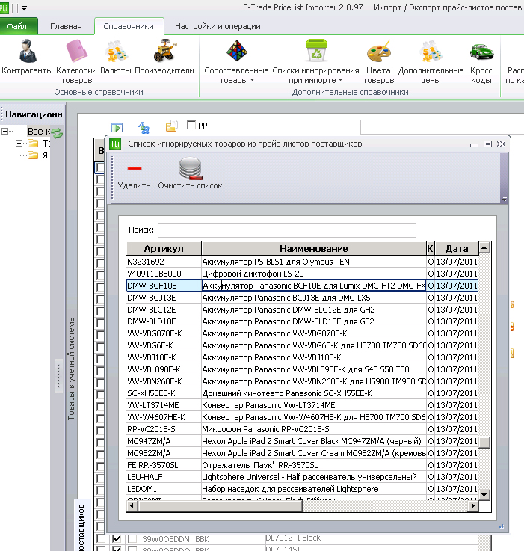The height and width of the screenshot is (551, 524).
Task: Select row LSDOM1
Action: click(x=302, y=489)
